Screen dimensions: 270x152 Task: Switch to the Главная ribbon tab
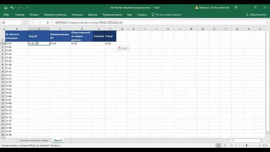pyautogui.click(x=20, y=15)
